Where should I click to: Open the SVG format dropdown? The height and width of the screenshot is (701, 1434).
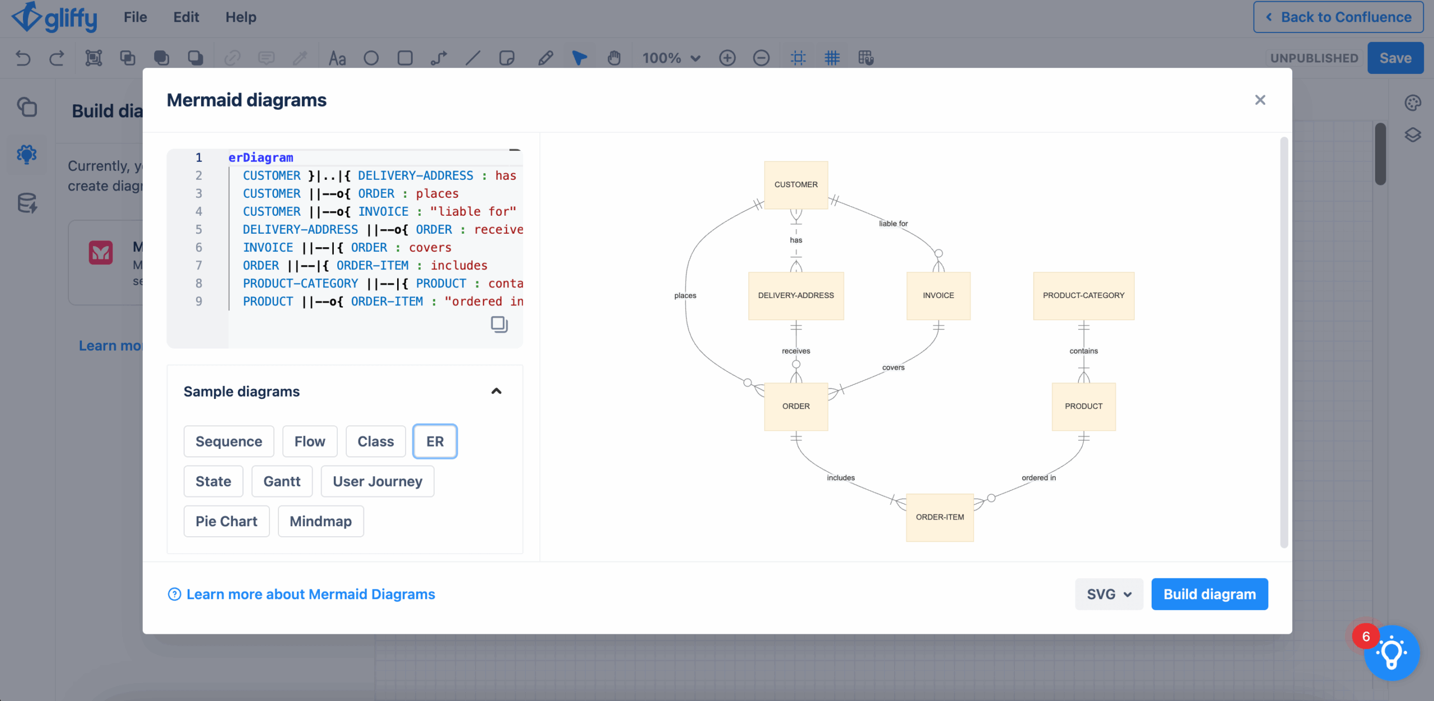coord(1109,594)
